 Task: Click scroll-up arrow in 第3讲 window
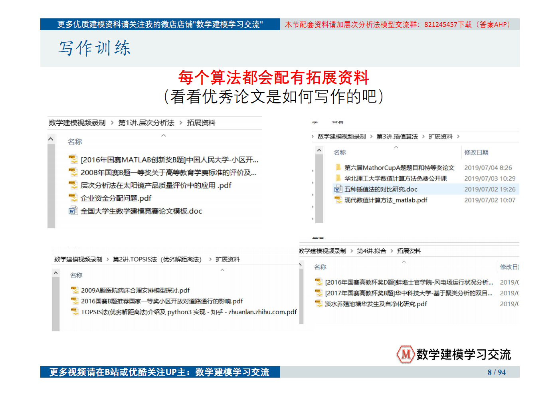[319, 150]
